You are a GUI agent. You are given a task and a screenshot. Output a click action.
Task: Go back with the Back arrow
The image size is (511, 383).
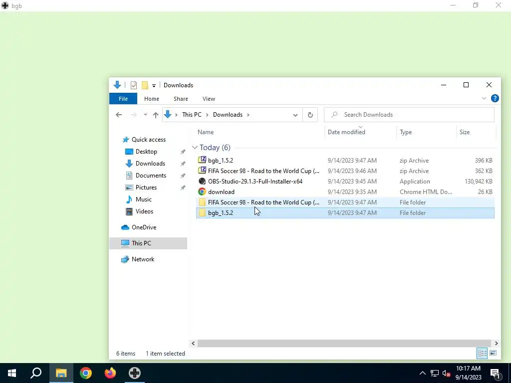(x=119, y=115)
